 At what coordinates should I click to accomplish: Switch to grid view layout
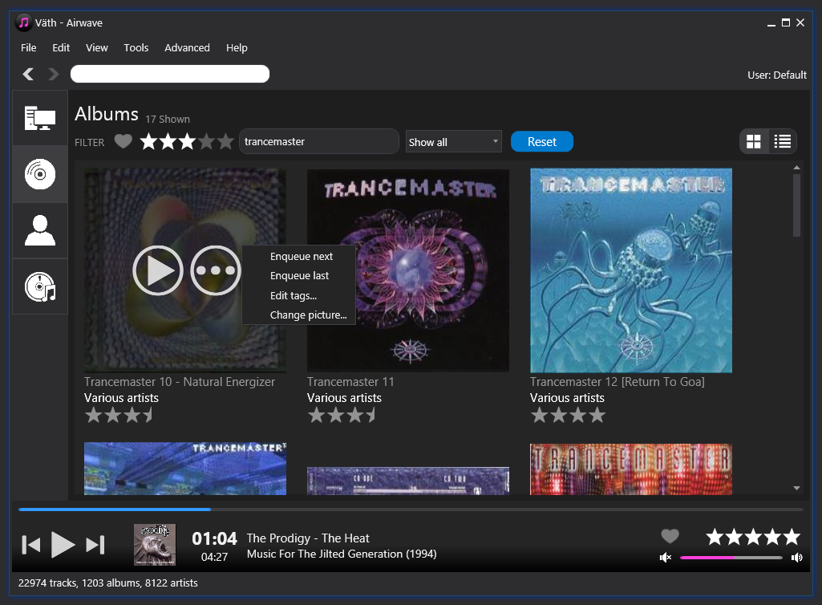pos(754,142)
